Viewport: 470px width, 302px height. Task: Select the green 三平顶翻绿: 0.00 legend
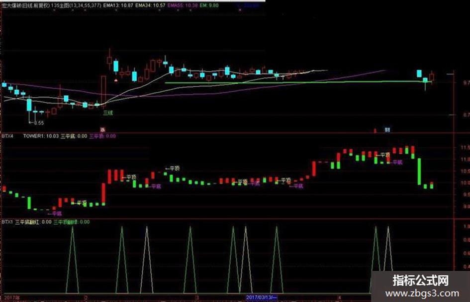pos(72,222)
